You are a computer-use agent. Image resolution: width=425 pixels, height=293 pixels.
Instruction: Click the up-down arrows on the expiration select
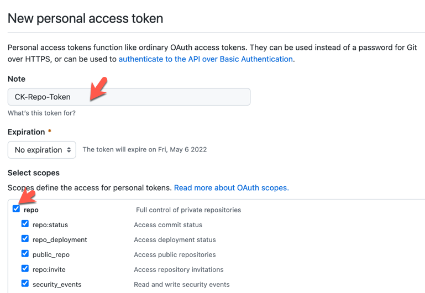pyautogui.click(x=69, y=150)
